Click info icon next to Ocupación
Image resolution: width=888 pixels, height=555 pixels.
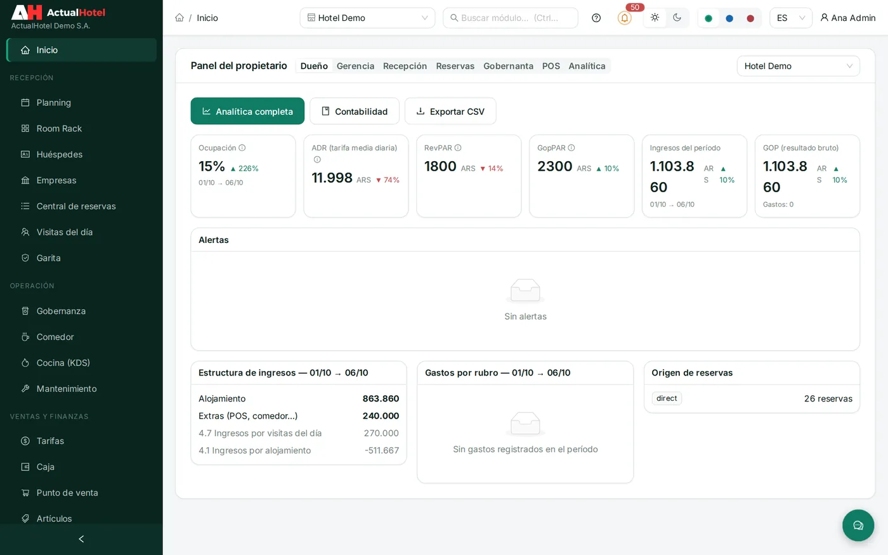pyautogui.click(x=242, y=148)
